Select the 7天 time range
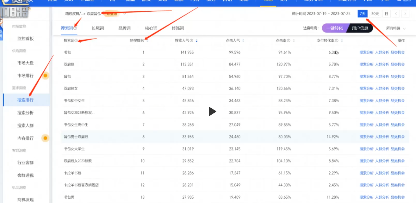The image size is (416, 203). [x=363, y=14]
